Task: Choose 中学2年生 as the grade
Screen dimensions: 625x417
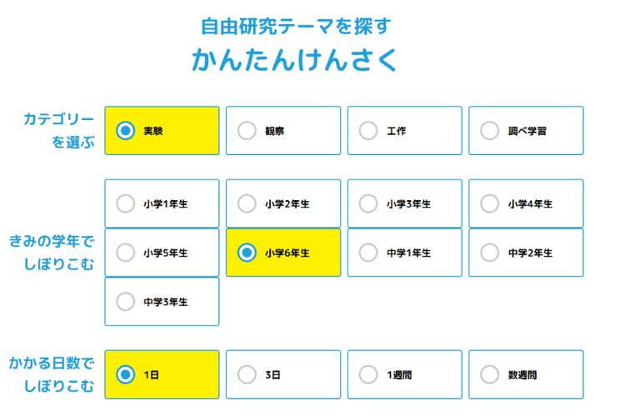Action: pyautogui.click(x=490, y=253)
